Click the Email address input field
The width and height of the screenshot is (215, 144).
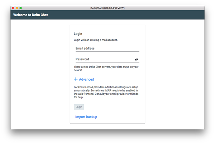[107, 48]
